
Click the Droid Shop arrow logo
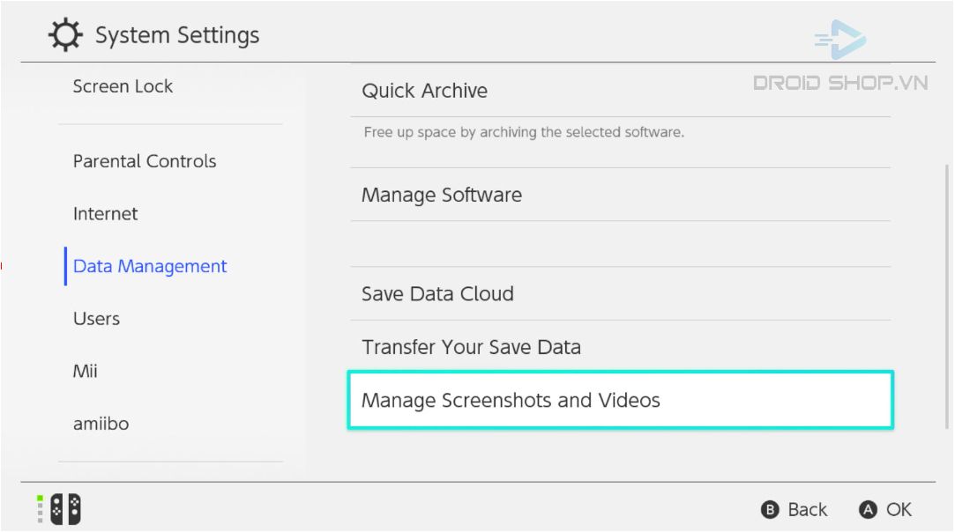coord(840,40)
